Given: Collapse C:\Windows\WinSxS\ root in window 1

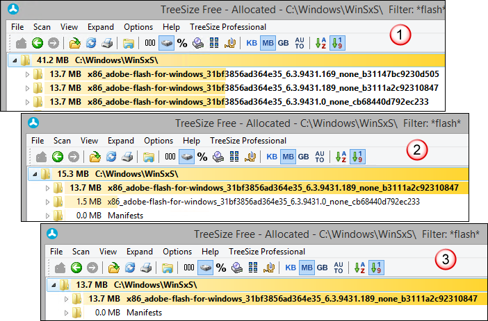Looking at the screenshot, I should 15,60.
